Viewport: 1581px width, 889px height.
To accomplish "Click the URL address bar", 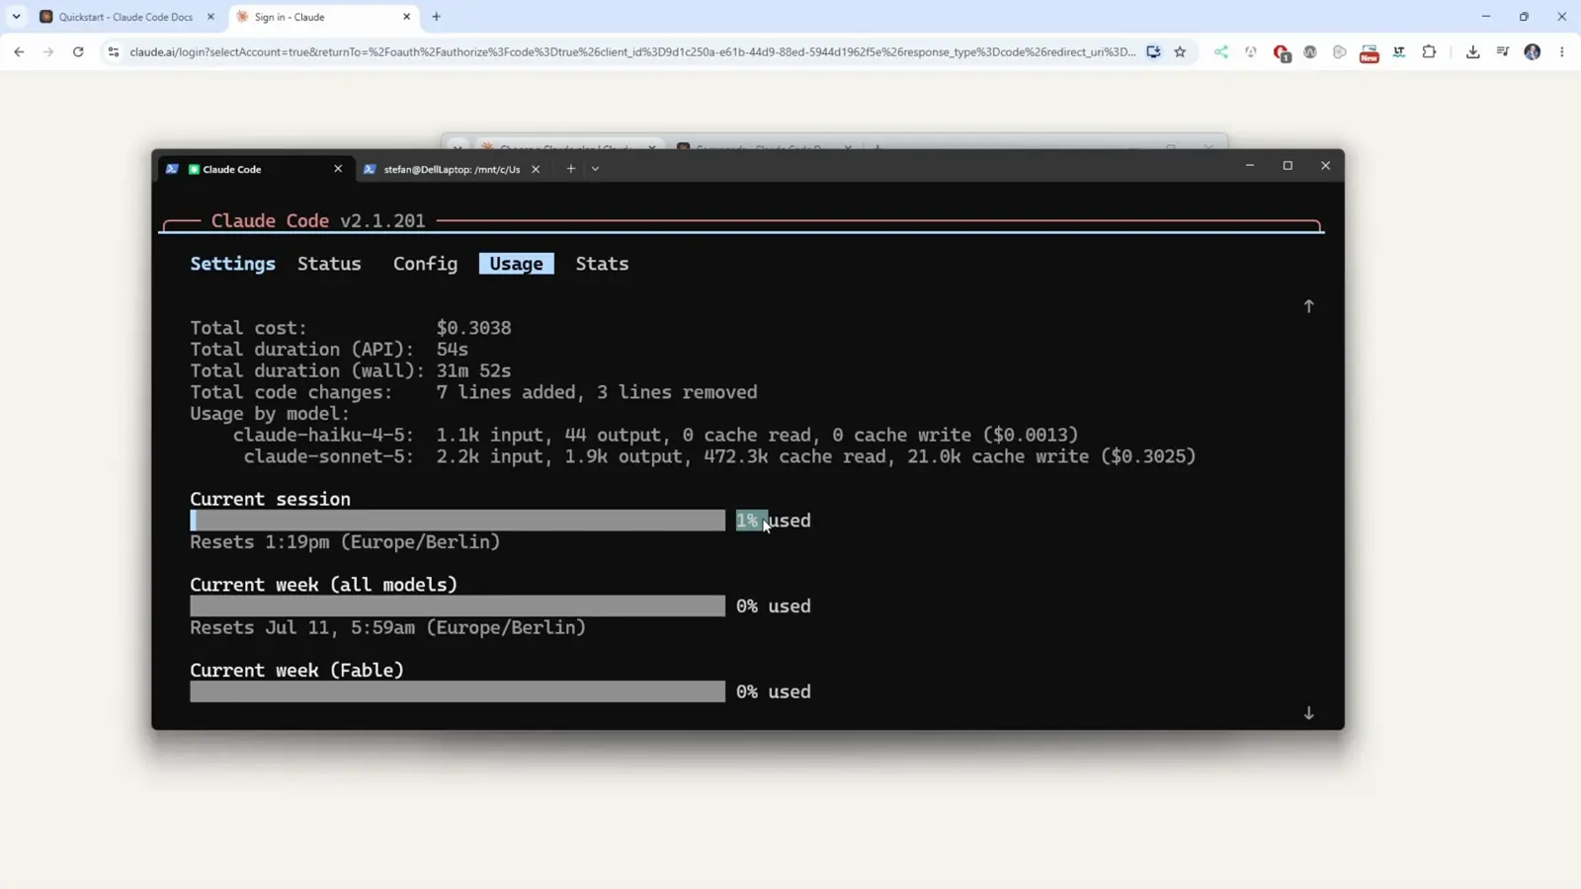I will 632,52.
